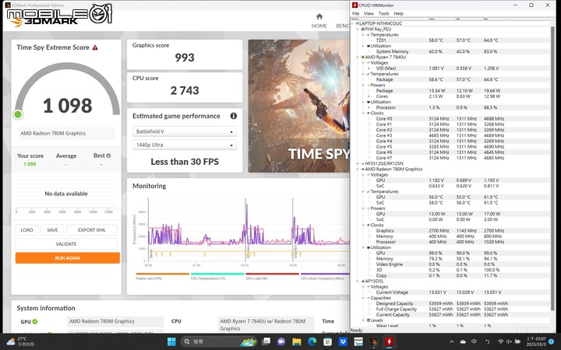Click the info icon next to Best
Image resolution: width=561 pixels, height=350 pixels.
pyautogui.click(x=108, y=156)
